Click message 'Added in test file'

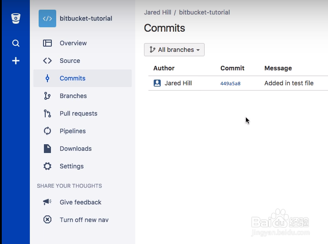coord(289,83)
